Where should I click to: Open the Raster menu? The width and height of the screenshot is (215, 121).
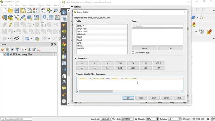point(56,5)
